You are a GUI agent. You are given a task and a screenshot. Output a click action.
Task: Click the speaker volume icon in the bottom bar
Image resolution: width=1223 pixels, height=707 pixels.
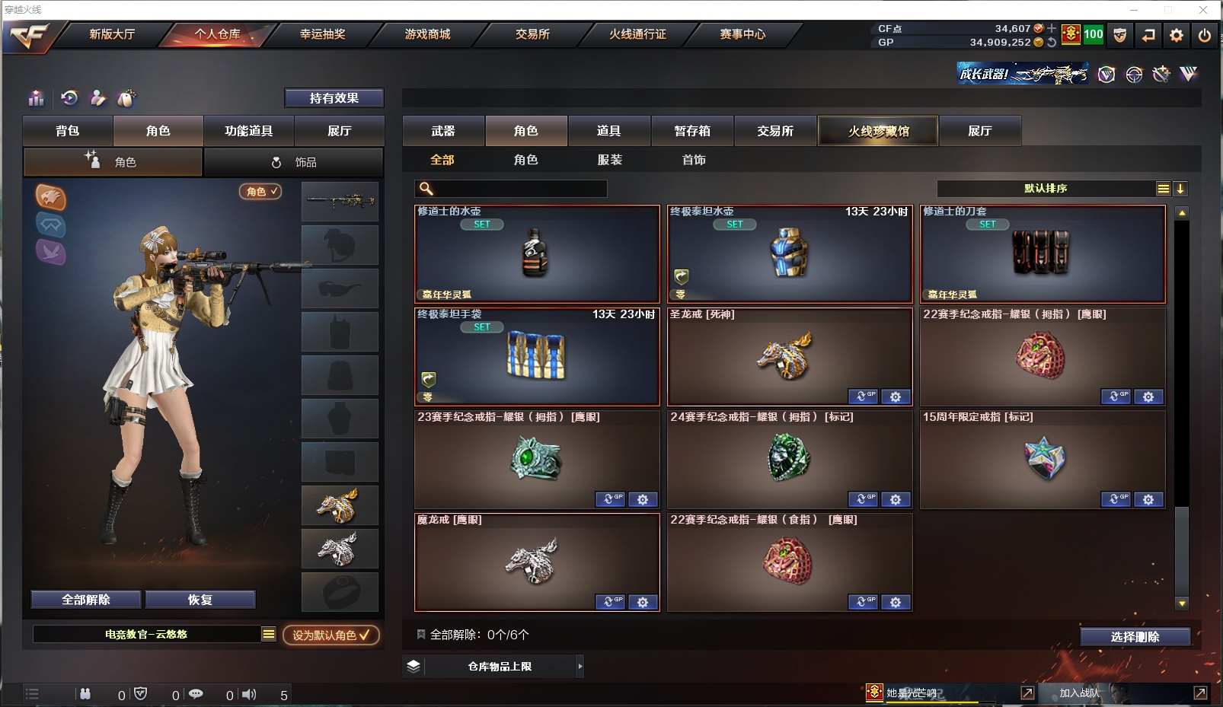(249, 694)
